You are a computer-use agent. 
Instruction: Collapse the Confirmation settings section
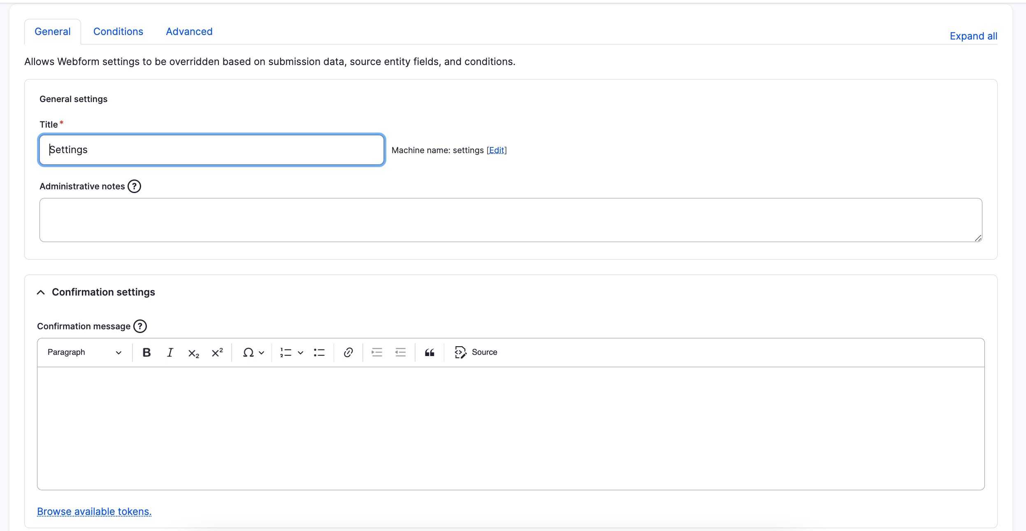click(96, 292)
